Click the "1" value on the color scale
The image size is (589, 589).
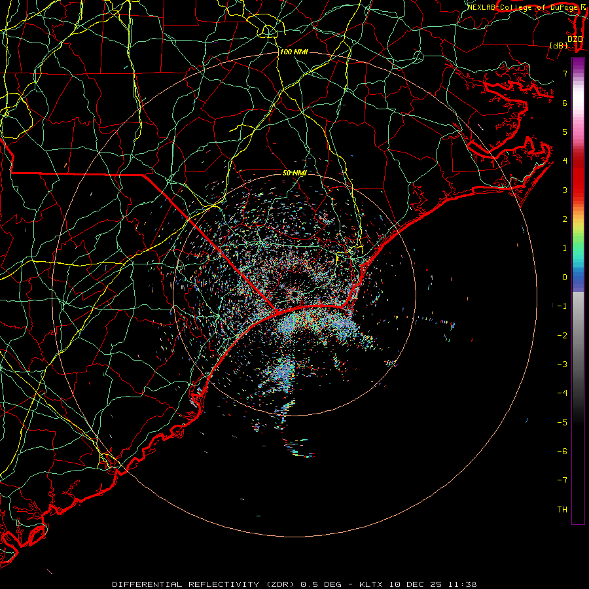tap(565, 248)
